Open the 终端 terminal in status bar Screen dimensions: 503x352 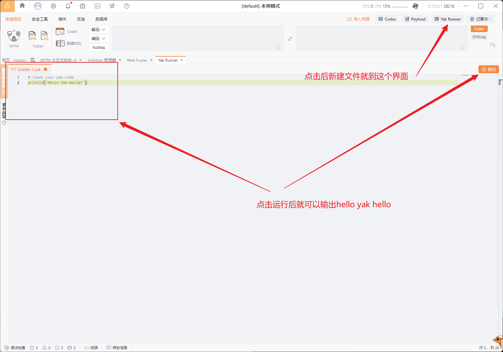[91, 348]
